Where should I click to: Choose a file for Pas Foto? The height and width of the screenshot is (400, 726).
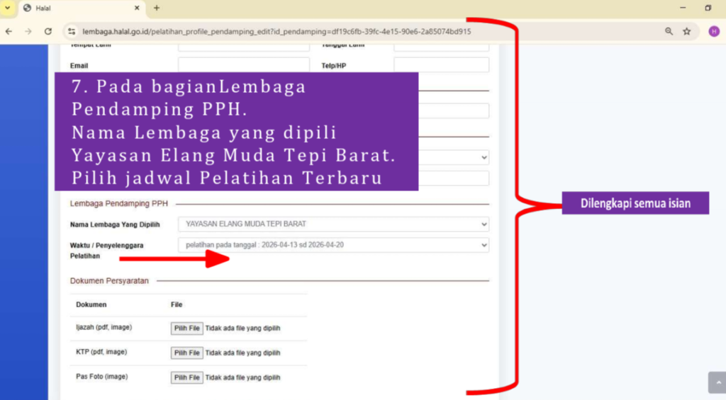click(186, 378)
